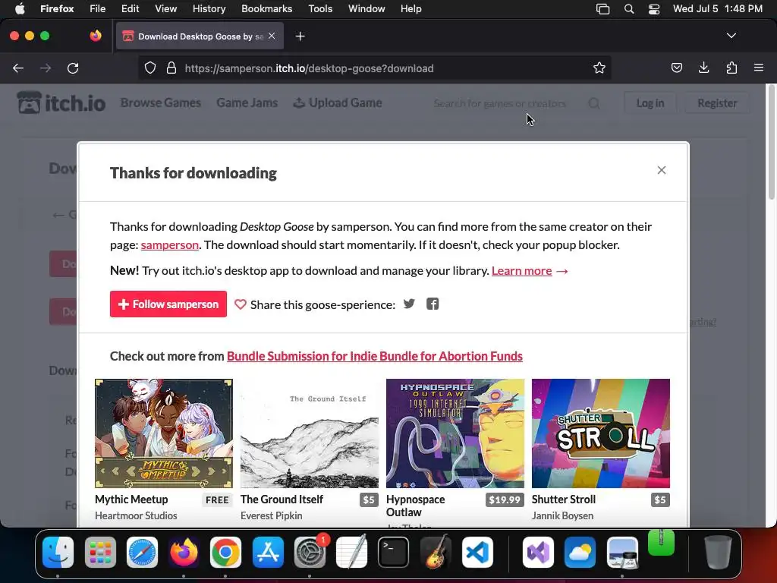
Task: Click the Jannik Boysen author name
Action: point(562,515)
